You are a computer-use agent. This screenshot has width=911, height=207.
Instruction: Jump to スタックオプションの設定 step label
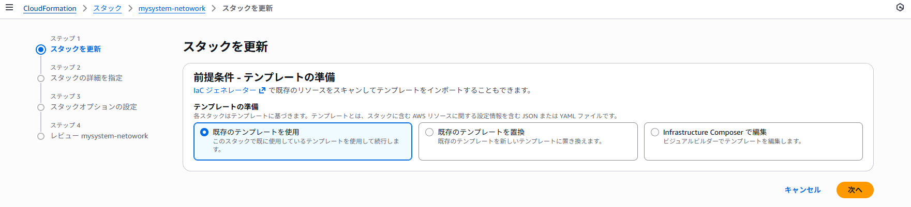pyautogui.click(x=94, y=107)
